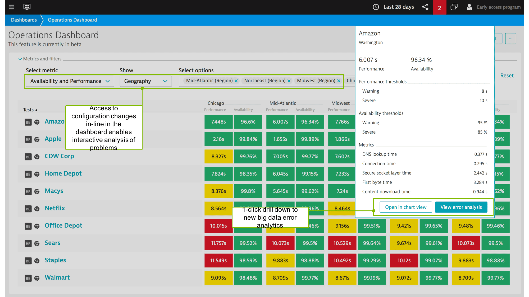Click the BB icon in the Apple row
529x297 pixels.
click(x=28, y=139)
